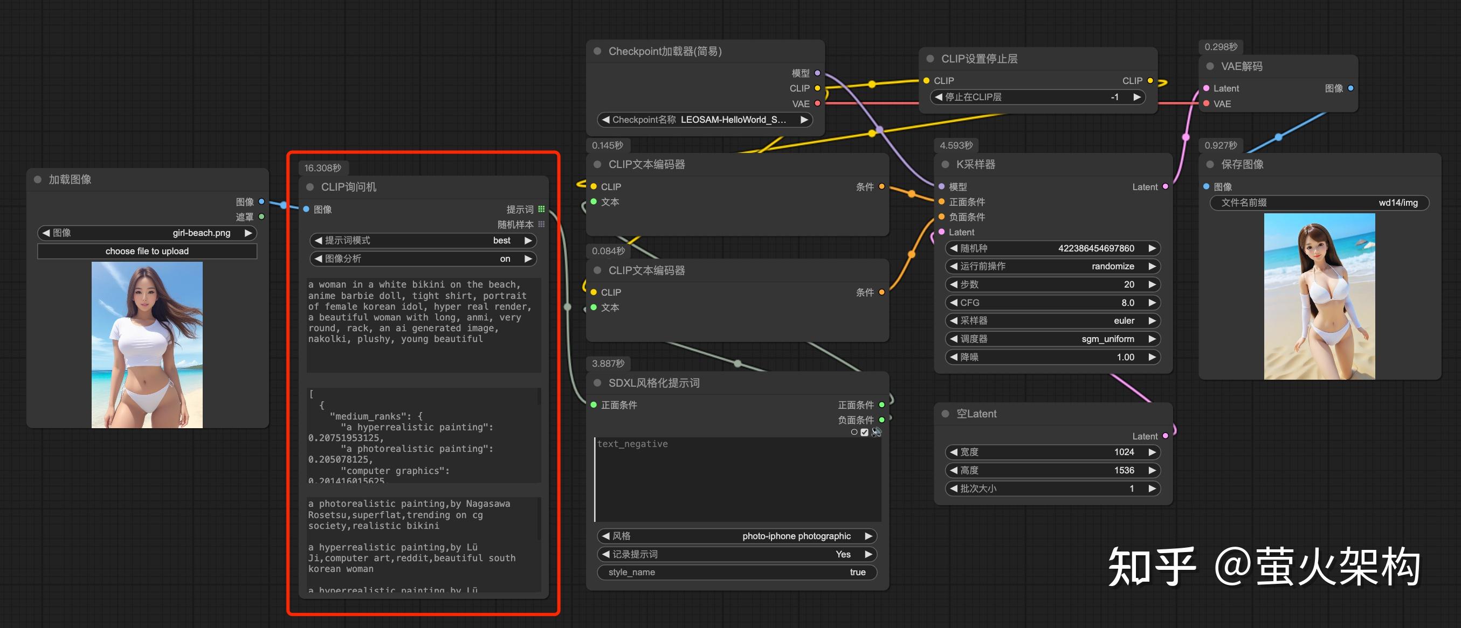Viewport: 1461px width, 628px height.
Task: Click the K采样器 node collapse dot
Action: [x=945, y=164]
